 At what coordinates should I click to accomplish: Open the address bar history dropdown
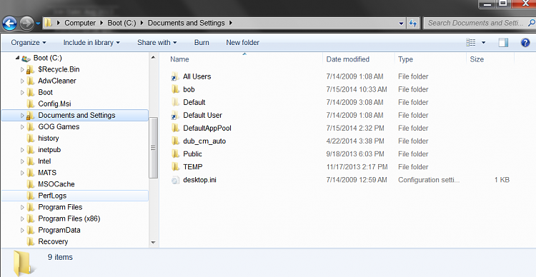point(402,24)
